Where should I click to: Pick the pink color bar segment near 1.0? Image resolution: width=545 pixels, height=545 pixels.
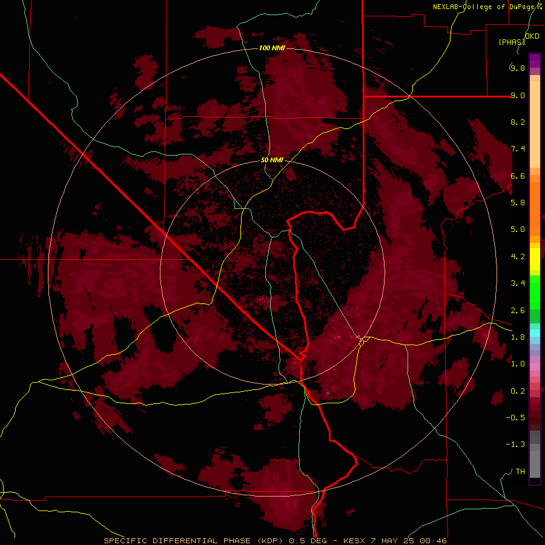click(535, 367)
